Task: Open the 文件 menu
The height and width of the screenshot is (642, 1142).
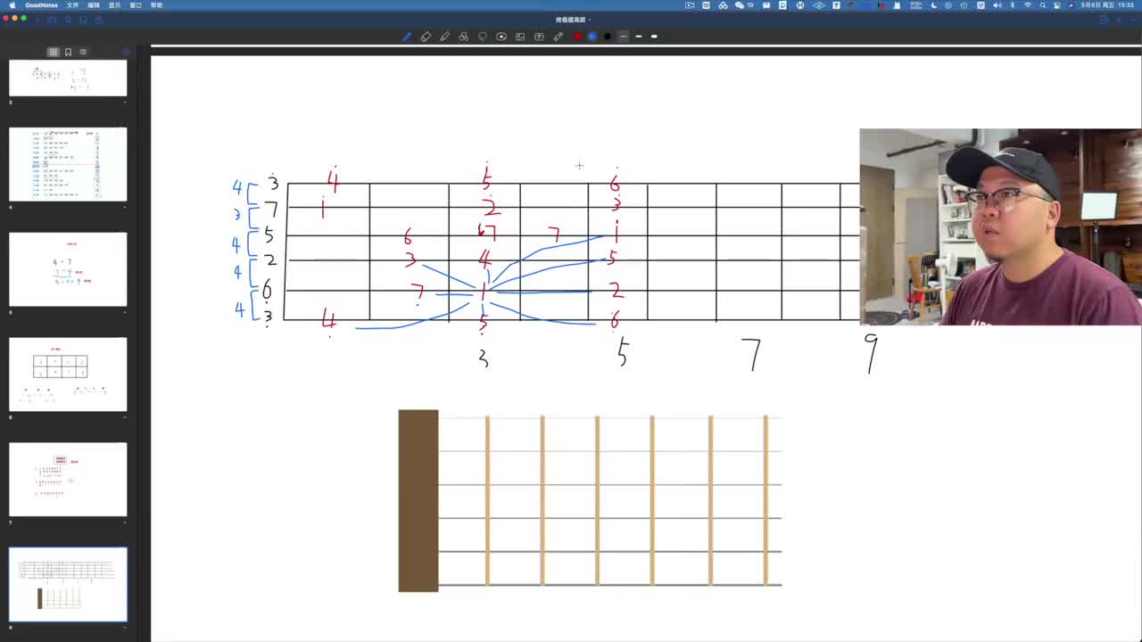Action: point(72,5)
